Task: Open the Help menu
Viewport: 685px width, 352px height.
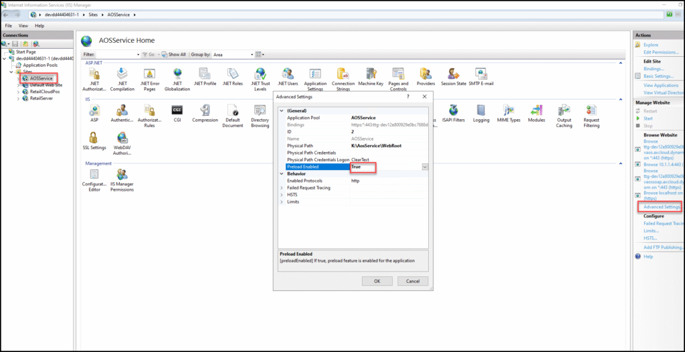Action: pyautogui.click(x=39, y=26)
